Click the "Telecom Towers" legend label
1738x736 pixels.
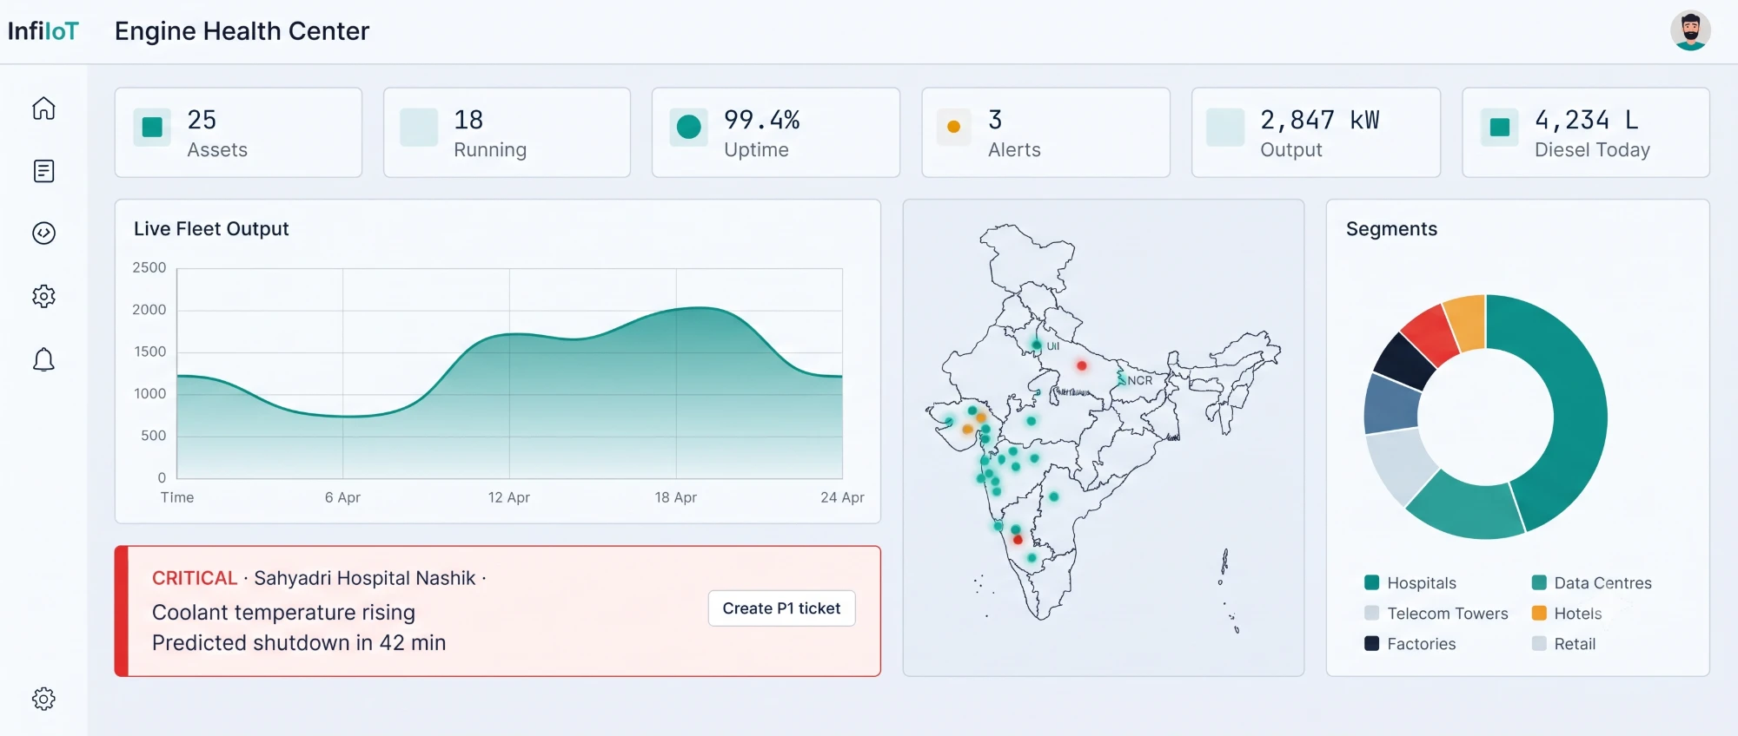click(x=1448, y=614)
